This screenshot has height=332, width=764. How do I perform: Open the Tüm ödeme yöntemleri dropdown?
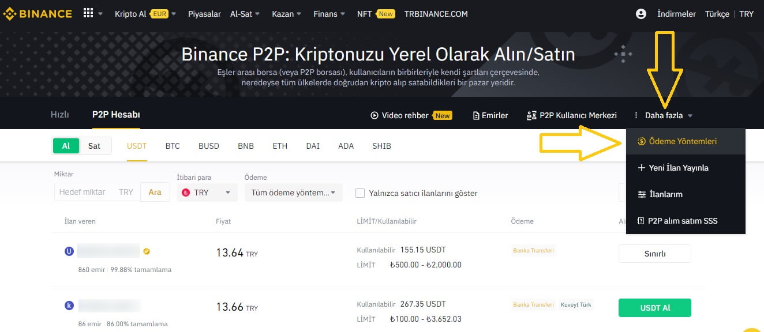click(x=294, y=193)
